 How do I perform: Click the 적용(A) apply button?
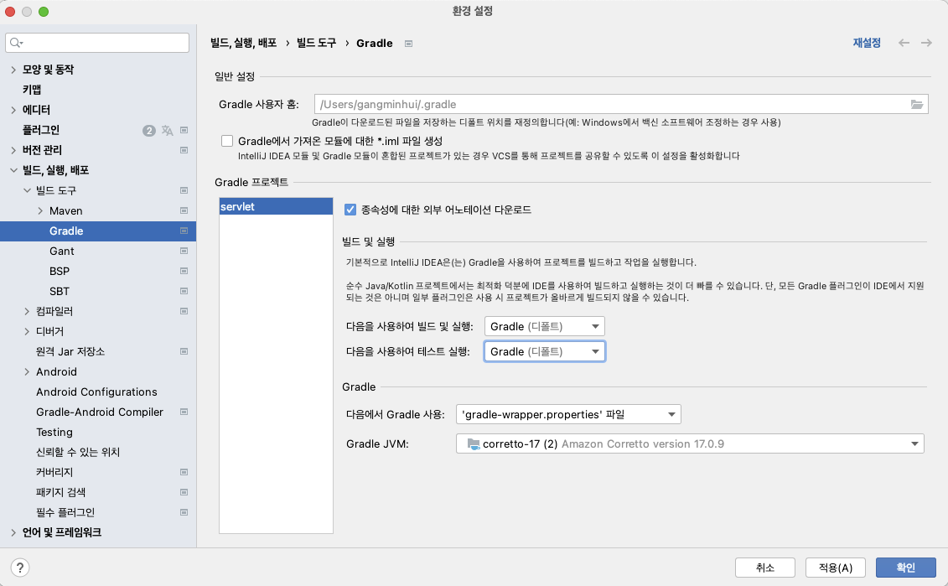click(836, 568)
